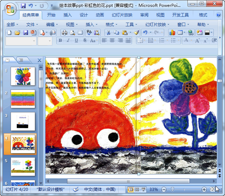Switch to Normal view in status bar
This screenshot has width=225, height=196.
pyautogui.click(x=131, y=189)
